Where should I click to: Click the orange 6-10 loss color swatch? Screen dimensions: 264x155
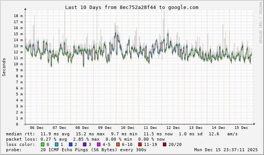point(118,144)
